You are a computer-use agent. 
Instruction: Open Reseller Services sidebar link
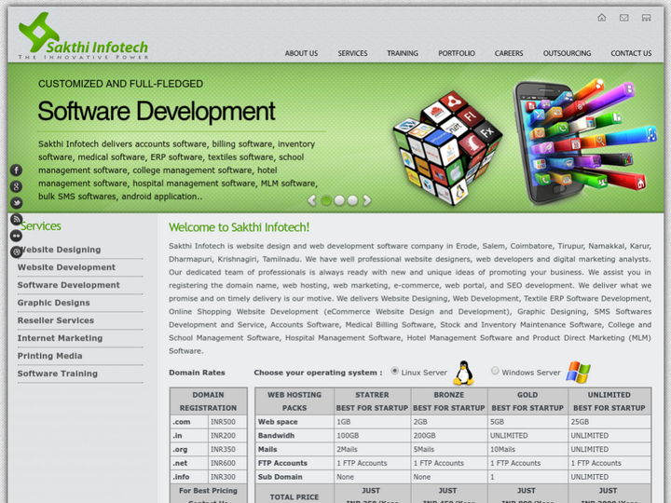tap(56, 320)
